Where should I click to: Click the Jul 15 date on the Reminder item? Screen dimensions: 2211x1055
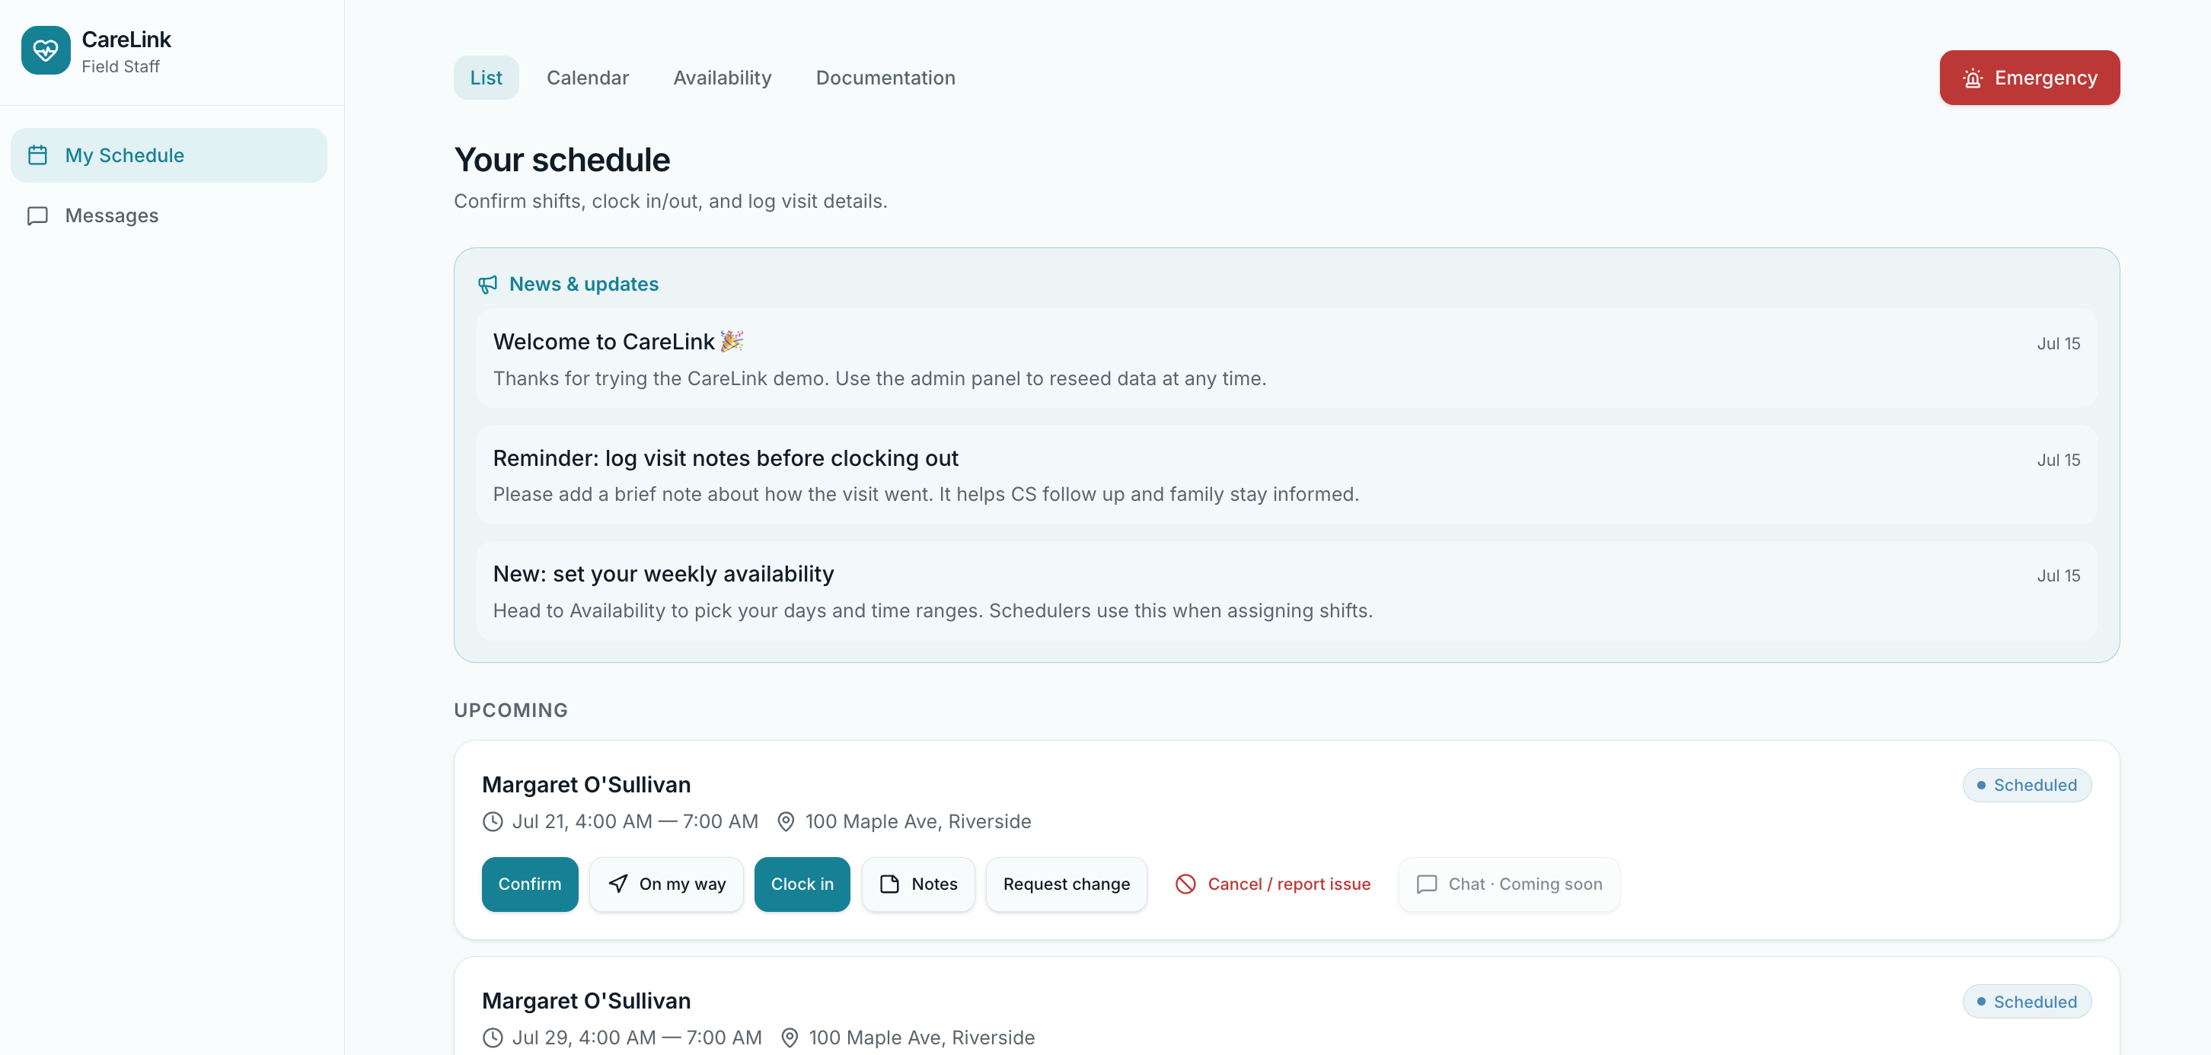(2059, 460)
